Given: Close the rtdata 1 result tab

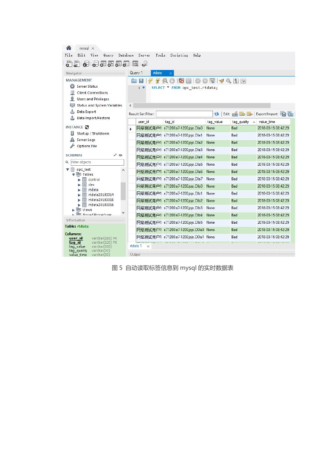Looking at the screenshot, I should 148,246.
